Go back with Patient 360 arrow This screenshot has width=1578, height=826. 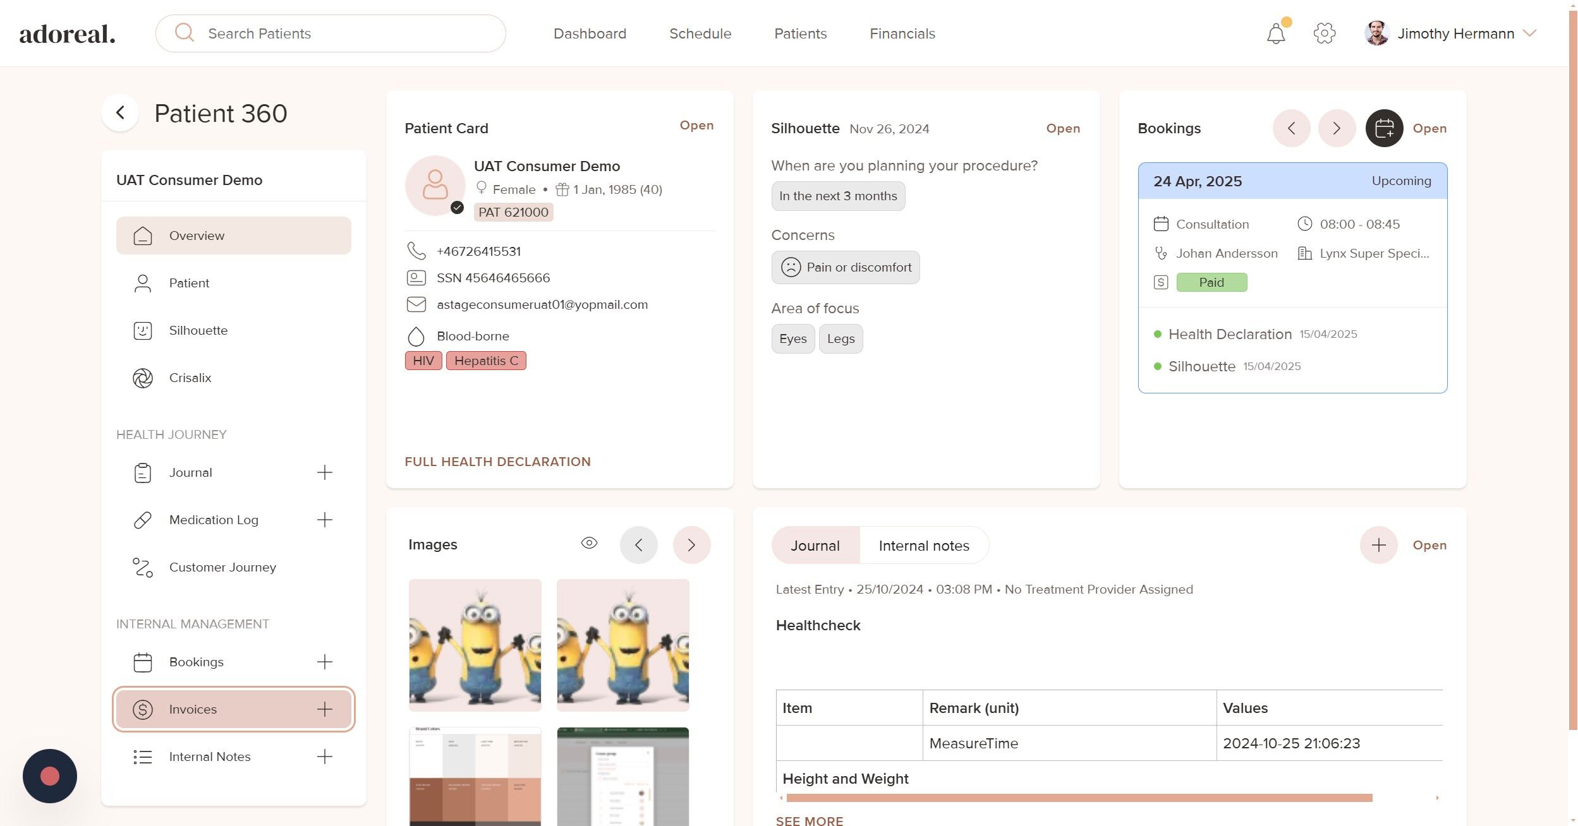(120, 113)
